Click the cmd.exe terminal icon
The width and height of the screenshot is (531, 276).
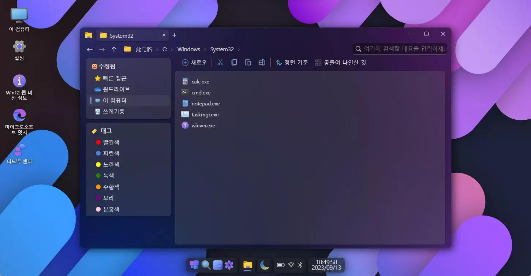click(x=185, y=93)
